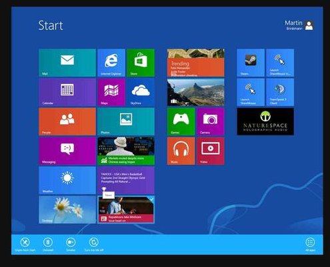Open the Martin user account menu
Viewport: 330px width, 267px height.
(299, 25)
